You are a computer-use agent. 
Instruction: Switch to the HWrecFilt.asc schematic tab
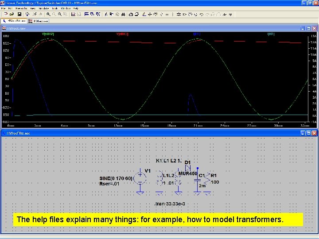pyautogui.click(x=14, y=21)
